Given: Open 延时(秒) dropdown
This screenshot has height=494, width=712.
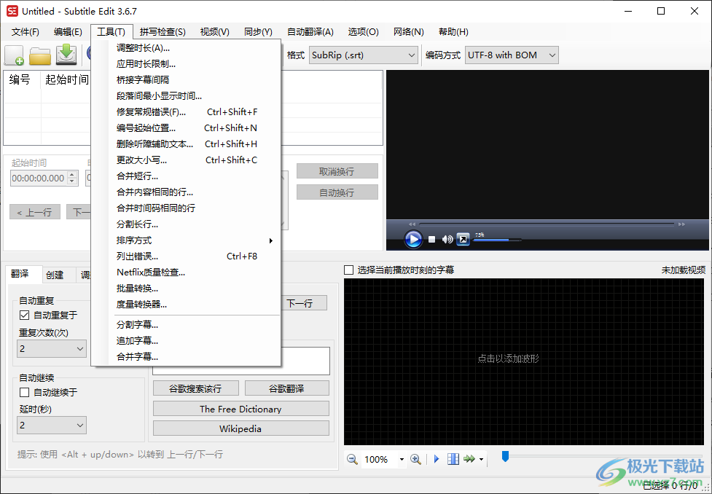Looking at the screenshot, I should tap(52, 426).
